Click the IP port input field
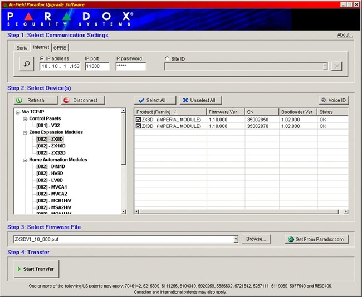Viewport: 362px width, 297px height. 97,66
